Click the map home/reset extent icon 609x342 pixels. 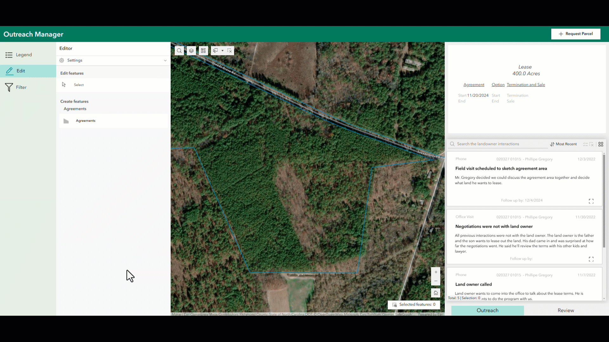pos(436,293)
